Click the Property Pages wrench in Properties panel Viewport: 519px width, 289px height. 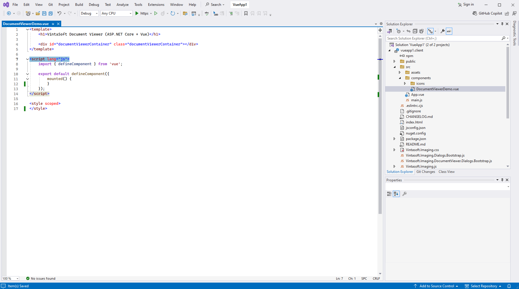(404, 194)
